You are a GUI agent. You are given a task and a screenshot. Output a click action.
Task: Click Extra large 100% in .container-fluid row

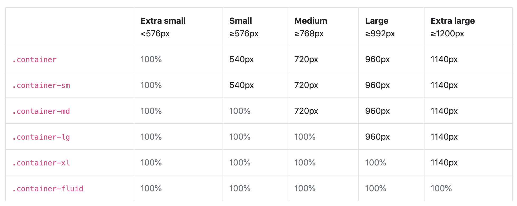(x=441, y=188)
